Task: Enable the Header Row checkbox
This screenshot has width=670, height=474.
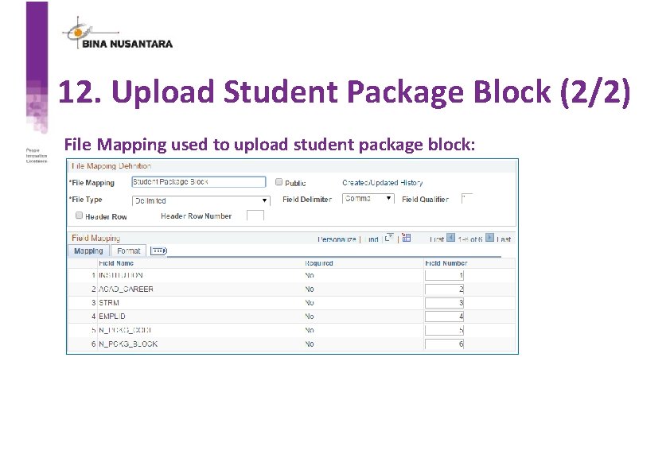Action: pyautogui.click(x=78, y=216)
